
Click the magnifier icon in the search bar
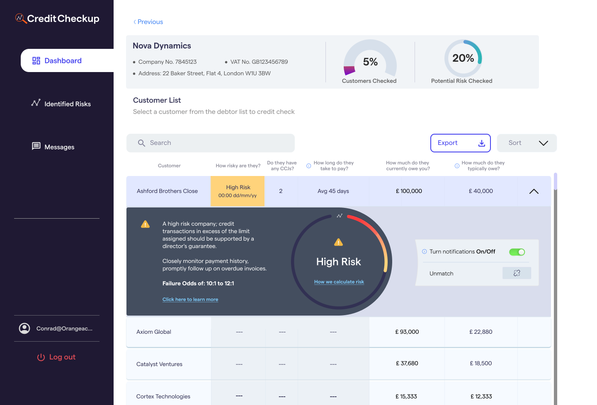click(x=141, y=143)
